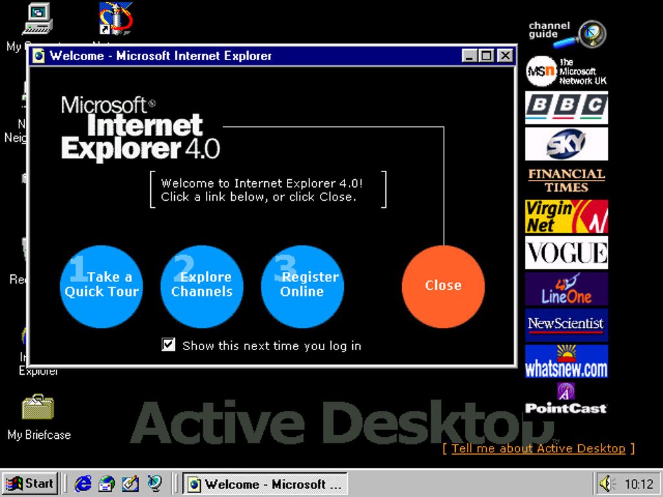
Task: Select the My Briefcase desktop icon
Action: (x=38, y=407)
